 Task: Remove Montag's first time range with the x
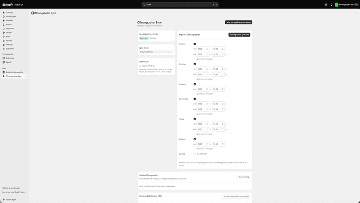[226, 49]
